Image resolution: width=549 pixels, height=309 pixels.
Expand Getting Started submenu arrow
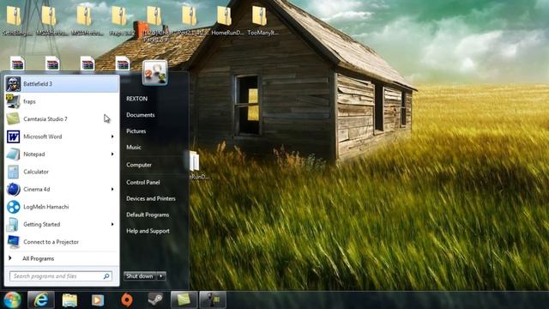[112, 224]
